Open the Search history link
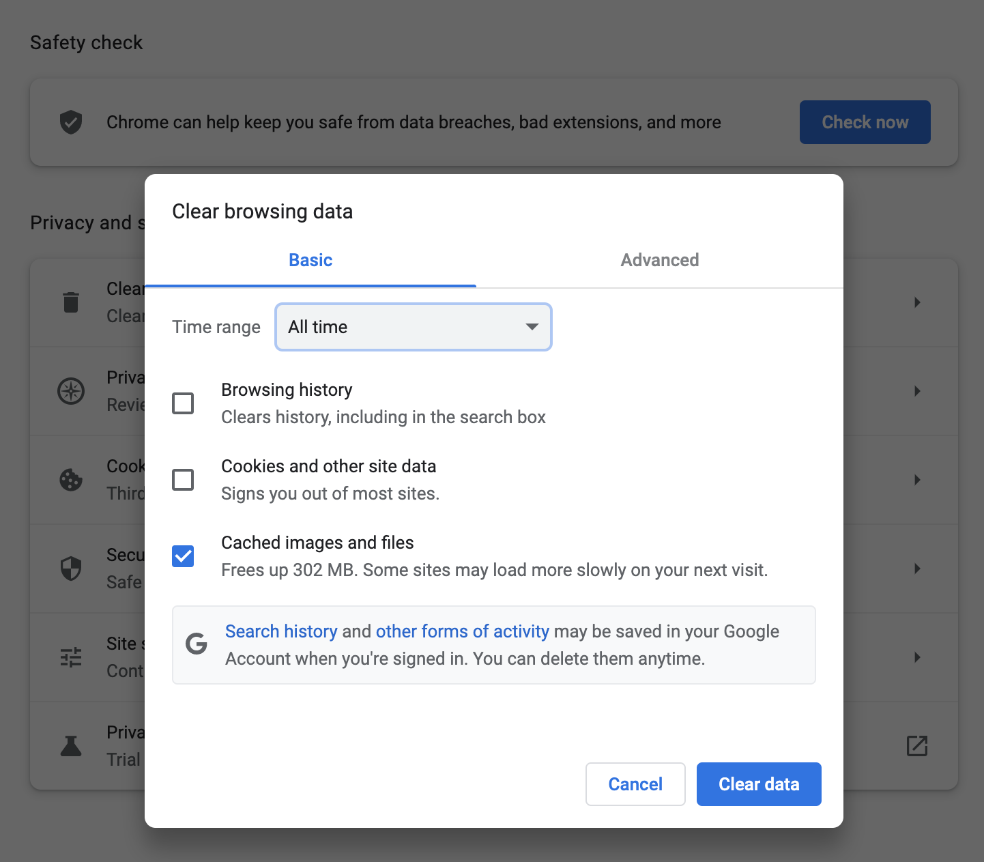 click(x=281, y=631)
